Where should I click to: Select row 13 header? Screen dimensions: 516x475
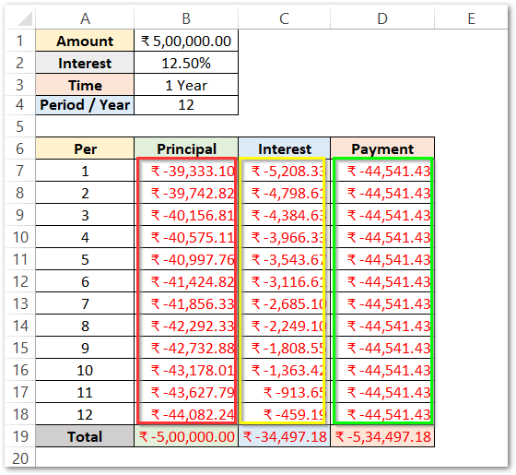click(19, 303)
